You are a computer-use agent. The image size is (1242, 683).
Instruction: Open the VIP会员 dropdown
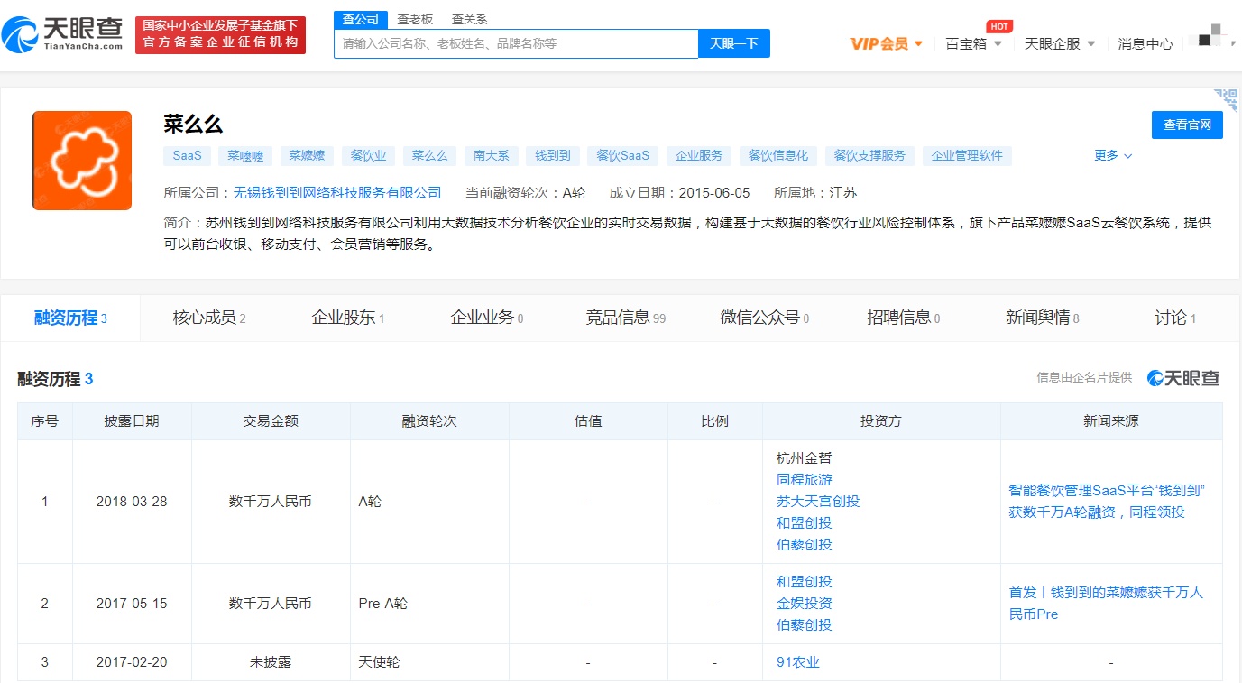887,43
